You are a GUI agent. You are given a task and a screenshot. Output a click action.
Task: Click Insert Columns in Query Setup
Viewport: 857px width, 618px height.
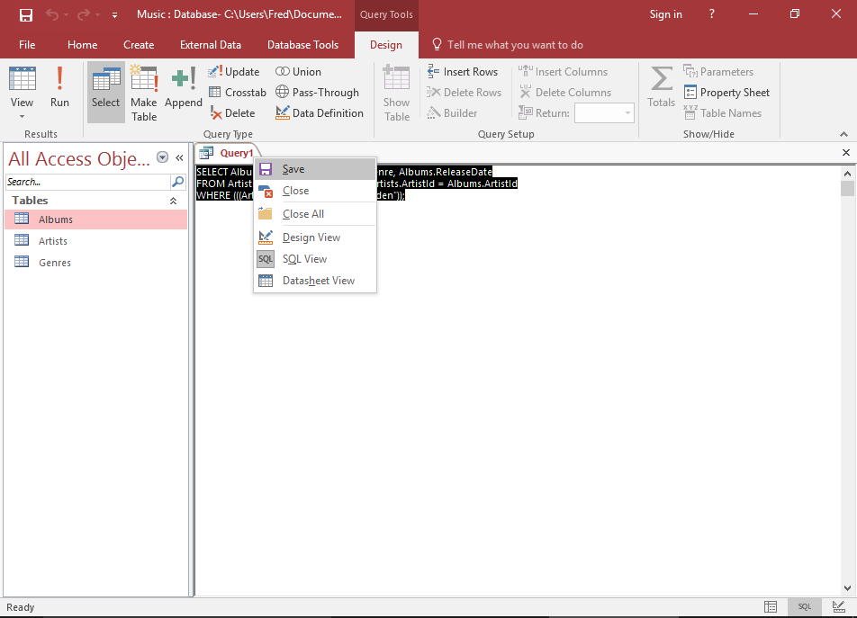click(563, 72)
